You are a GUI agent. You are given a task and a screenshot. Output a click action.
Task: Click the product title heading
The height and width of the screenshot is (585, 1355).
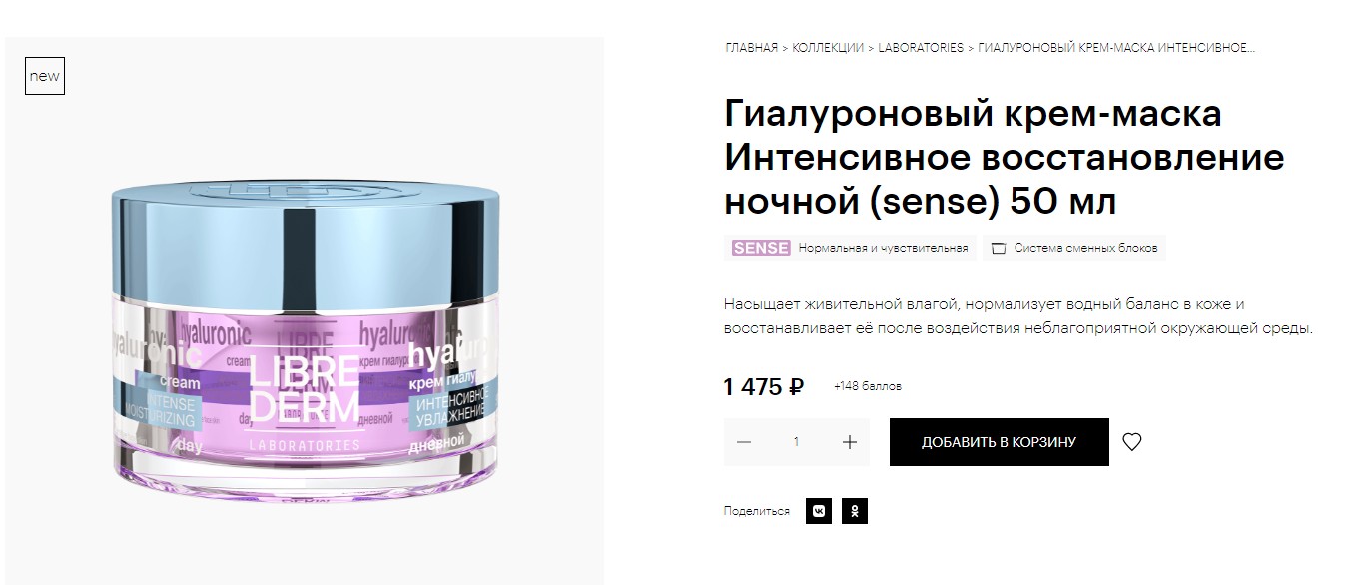pyautogui.click(x=1004, y=158)
